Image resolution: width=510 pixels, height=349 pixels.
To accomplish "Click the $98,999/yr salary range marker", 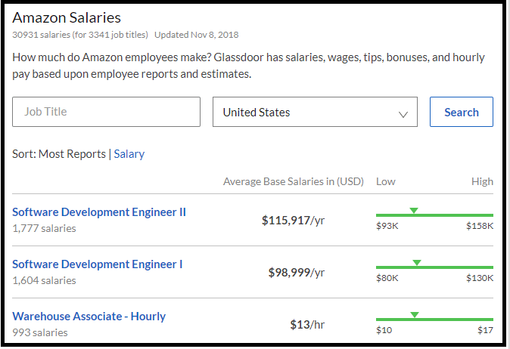I will (x=416, y=262).
